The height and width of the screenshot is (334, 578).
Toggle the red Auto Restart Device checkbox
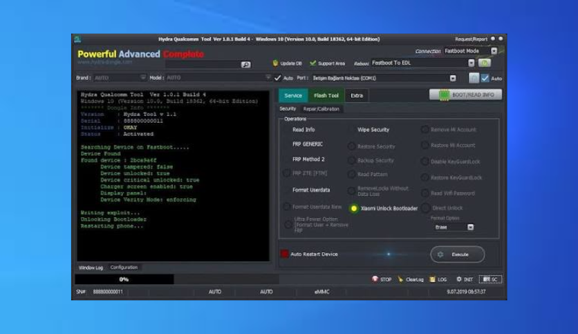click(285, 254)
